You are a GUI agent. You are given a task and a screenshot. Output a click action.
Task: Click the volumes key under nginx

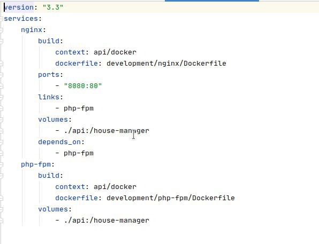point(53,120)
